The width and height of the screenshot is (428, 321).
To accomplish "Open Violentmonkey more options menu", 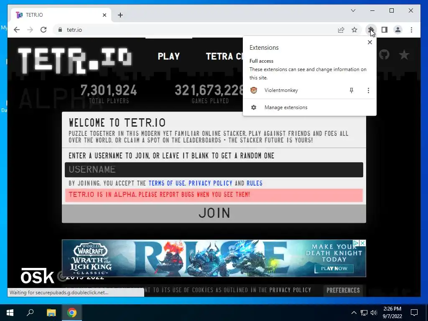I will [368, 90].
